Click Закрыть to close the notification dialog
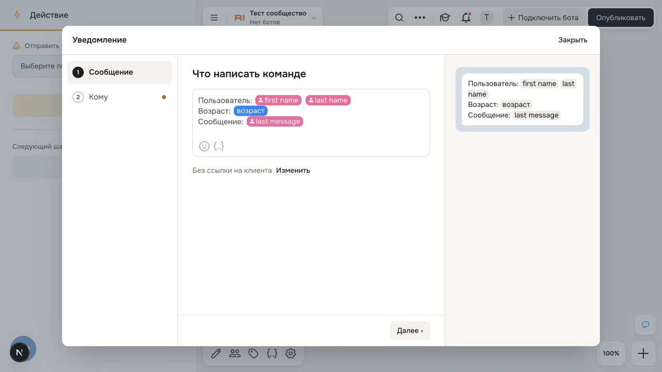This screenshot has height=372, width=662. point(573,40)
